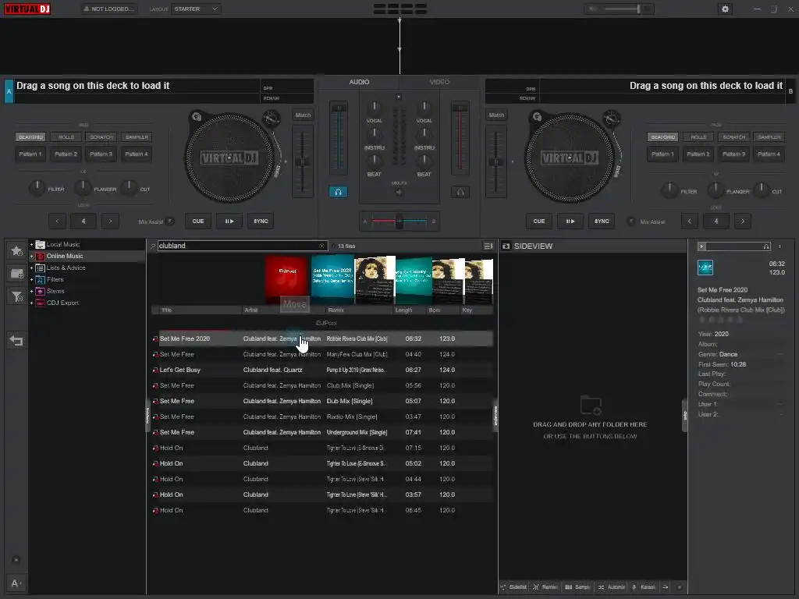This screenshot has height=599, width=799.
Task: Adjust the master volume slider
Action: tap(622, 9)
